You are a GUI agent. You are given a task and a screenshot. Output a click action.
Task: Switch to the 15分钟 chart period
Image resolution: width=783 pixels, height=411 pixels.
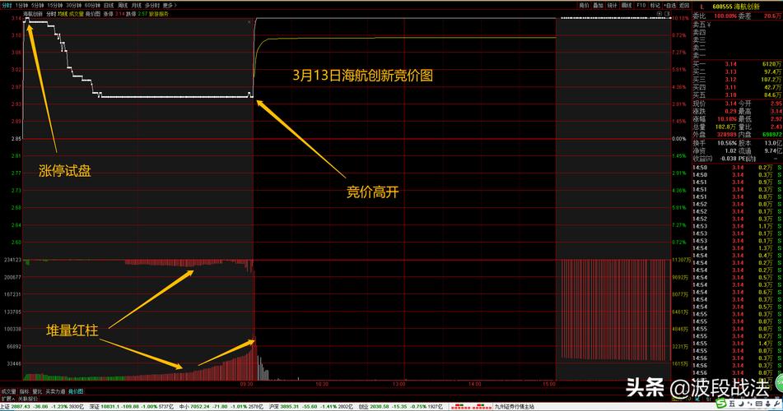55,5
